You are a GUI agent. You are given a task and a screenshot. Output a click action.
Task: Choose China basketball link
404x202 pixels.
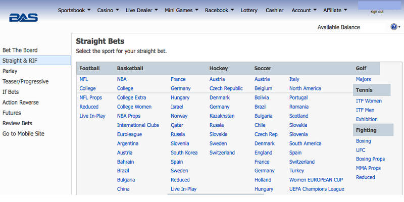[123, 189]
